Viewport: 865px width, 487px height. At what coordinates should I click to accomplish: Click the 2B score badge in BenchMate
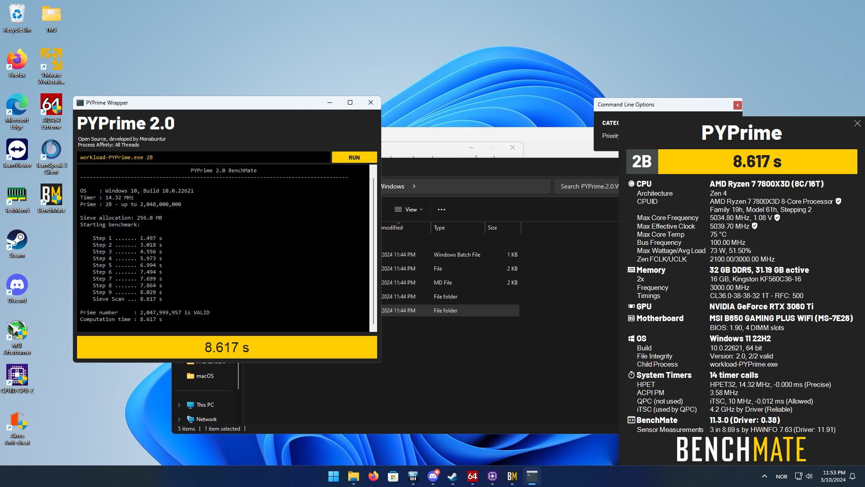click(642, 161)
